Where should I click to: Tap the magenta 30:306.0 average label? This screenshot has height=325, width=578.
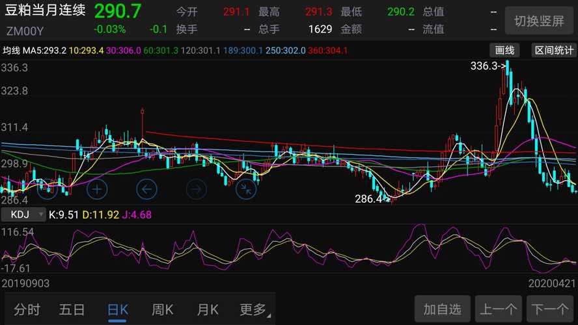(124, 51)
